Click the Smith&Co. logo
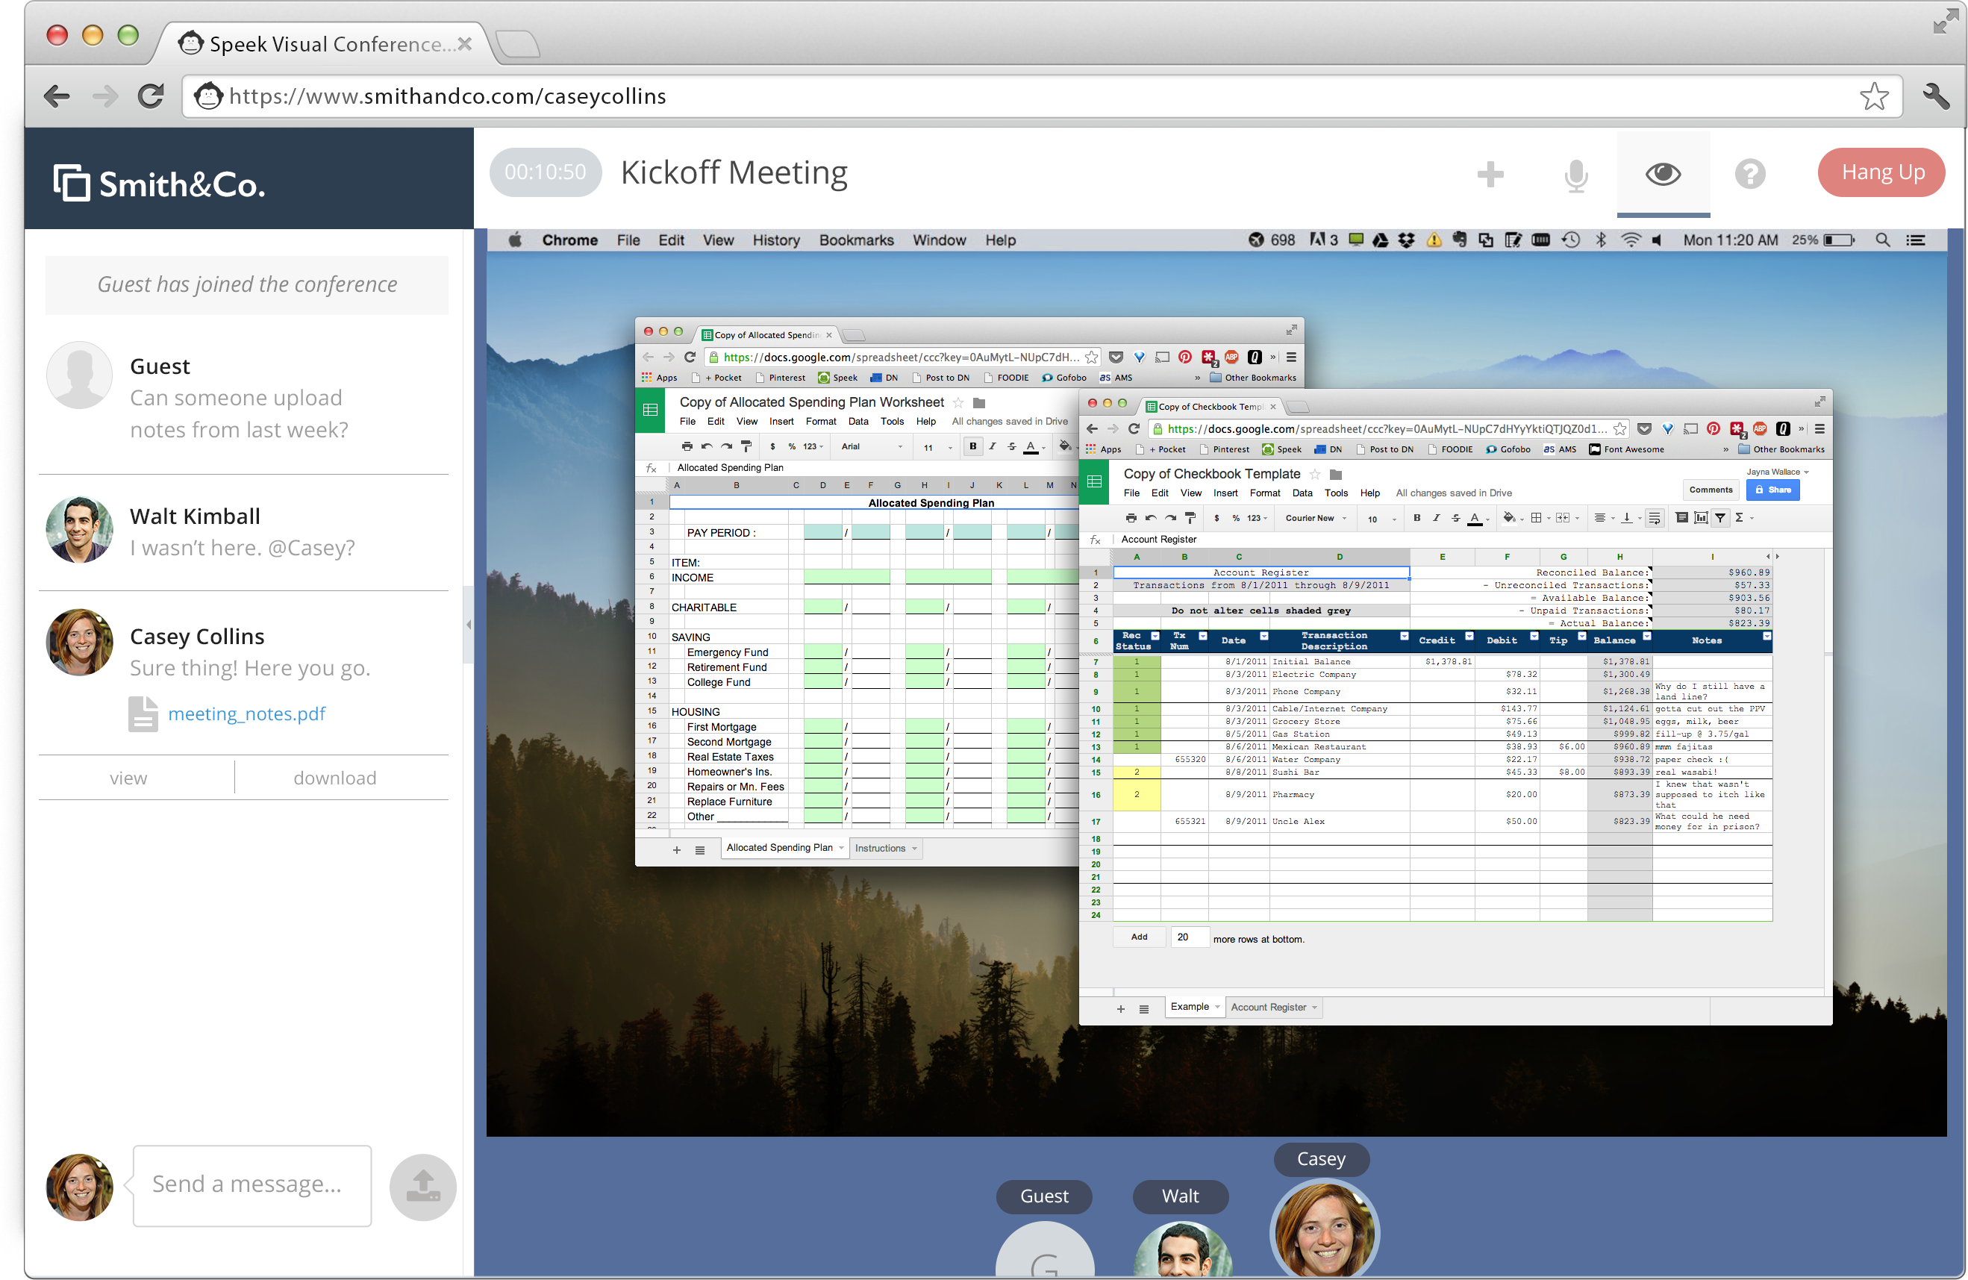1968x1280 pixels. (x=160, y=184)
